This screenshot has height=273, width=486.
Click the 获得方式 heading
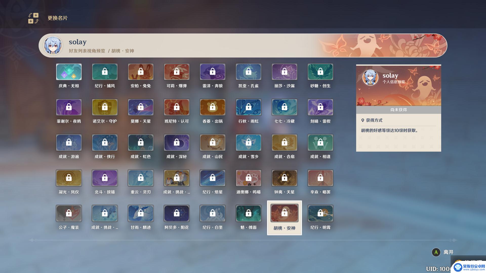click(374, 120)
